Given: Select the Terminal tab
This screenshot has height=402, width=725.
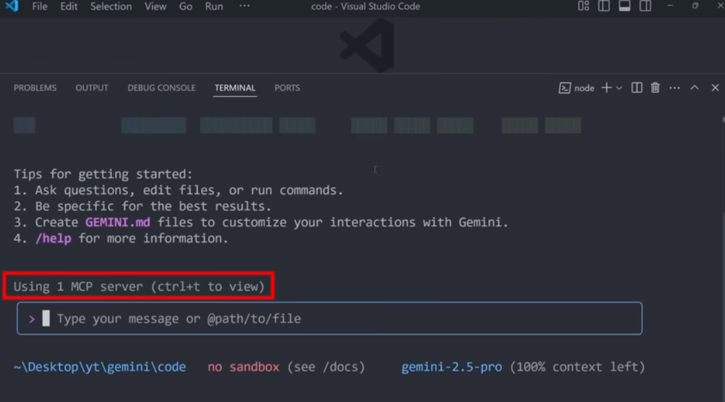Looking at the screenshot, I should click(x=235, y=88).
